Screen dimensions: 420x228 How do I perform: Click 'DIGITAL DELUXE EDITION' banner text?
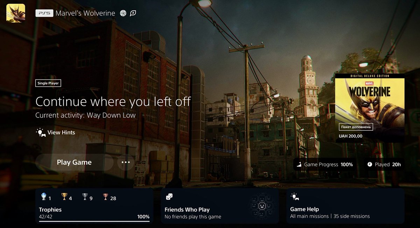(370, 76)
